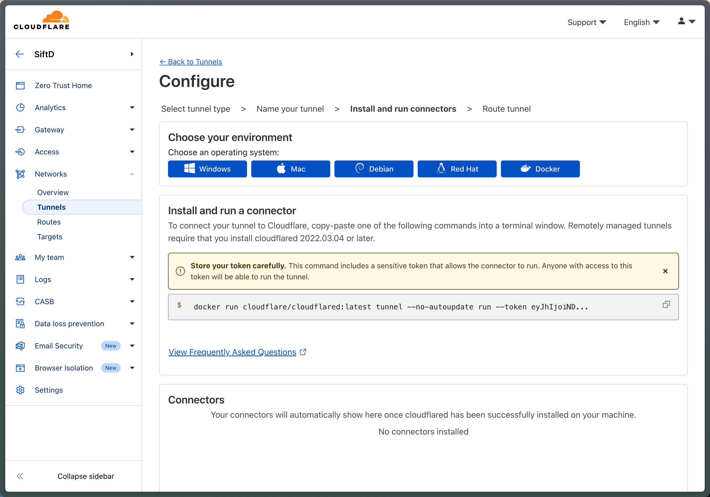Click the Zero Trust Home icon
The width and height of the screenshot is (710, 497).
pyautogui.click(x=20, y=85)
